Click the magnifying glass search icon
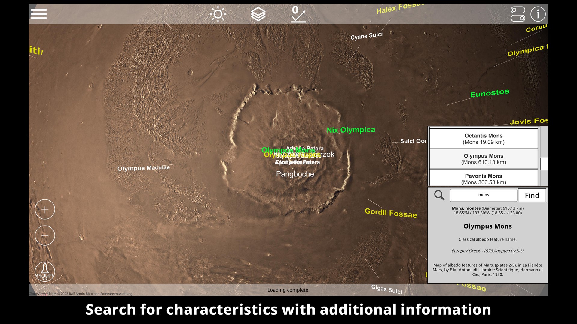577x324 pixels. (x=439, y=195)
